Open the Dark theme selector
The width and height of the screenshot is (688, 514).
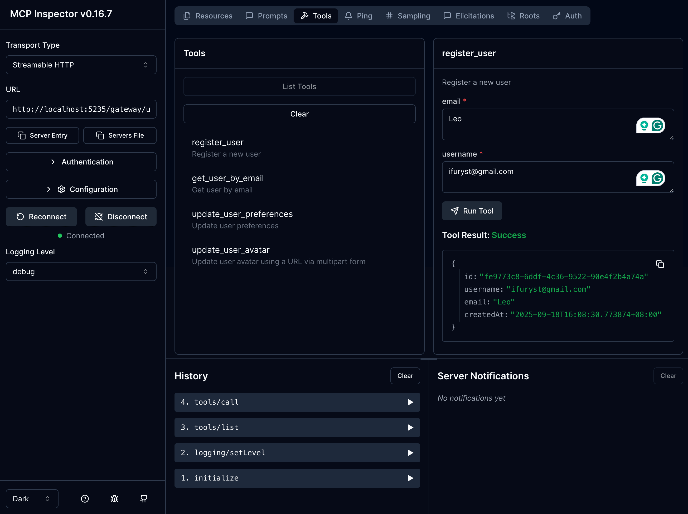tap(32, 498)
